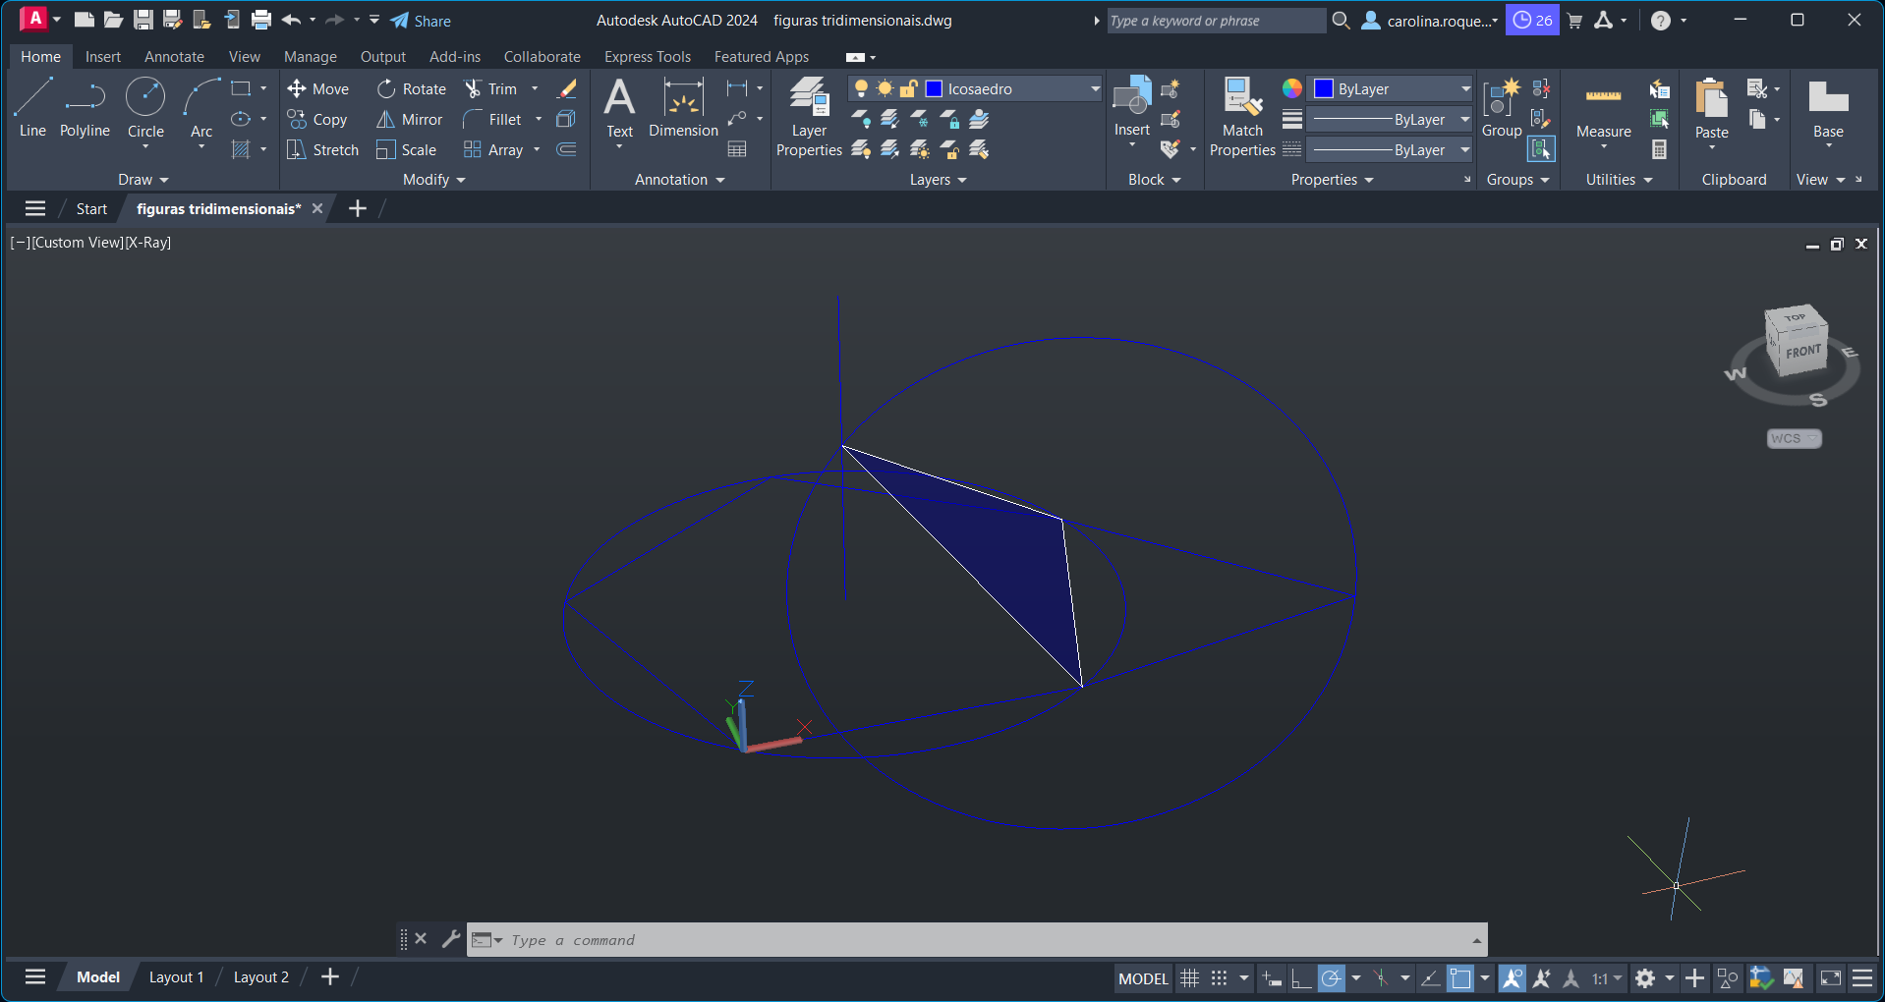The width and height of the screenshot is (1885, 1002).
Task: Toggle ortho mode in status bar
Action: click(x=1301, y=978)
